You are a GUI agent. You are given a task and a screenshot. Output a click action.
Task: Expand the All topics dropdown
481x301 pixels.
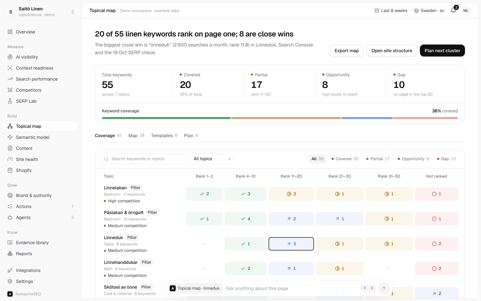coord(212,159)
